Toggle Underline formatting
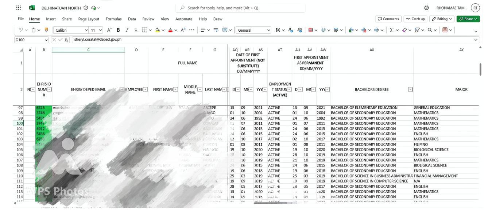Screen dimensions: 488x220 136,30
